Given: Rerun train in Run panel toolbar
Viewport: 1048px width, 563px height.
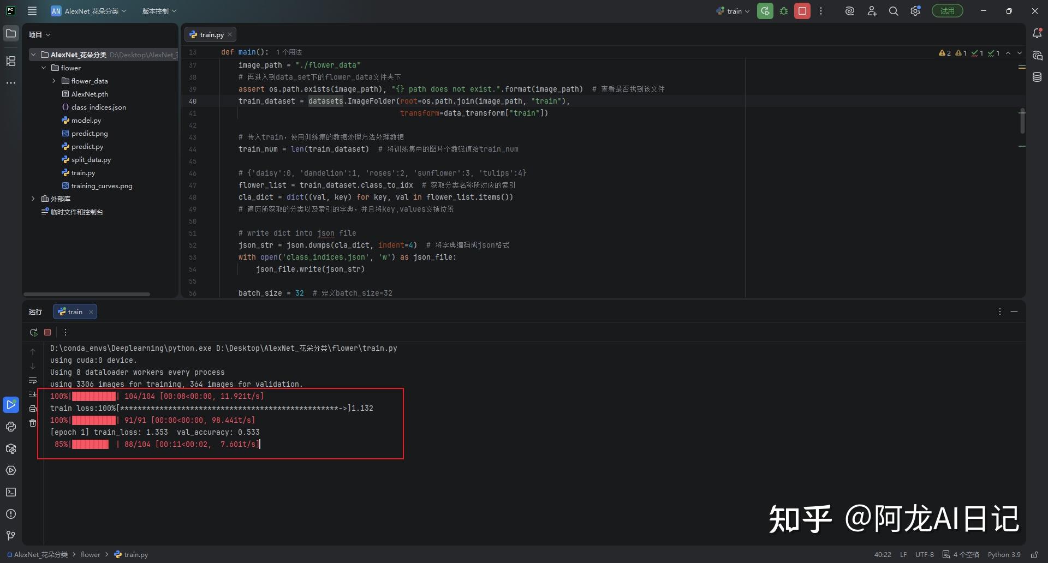Looking at the screenshot, I should coord(33,332).
